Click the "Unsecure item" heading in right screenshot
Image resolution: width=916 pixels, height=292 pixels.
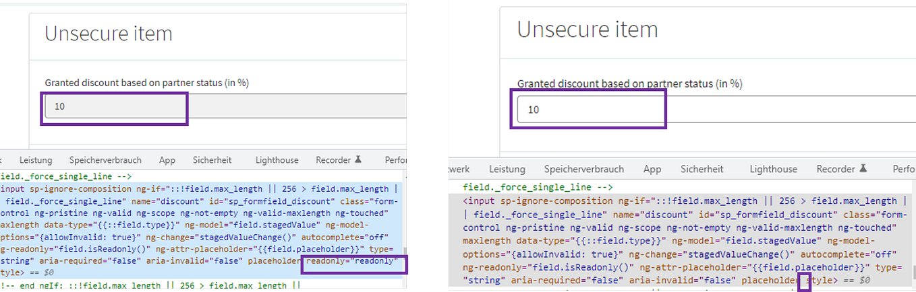[588, 30]
